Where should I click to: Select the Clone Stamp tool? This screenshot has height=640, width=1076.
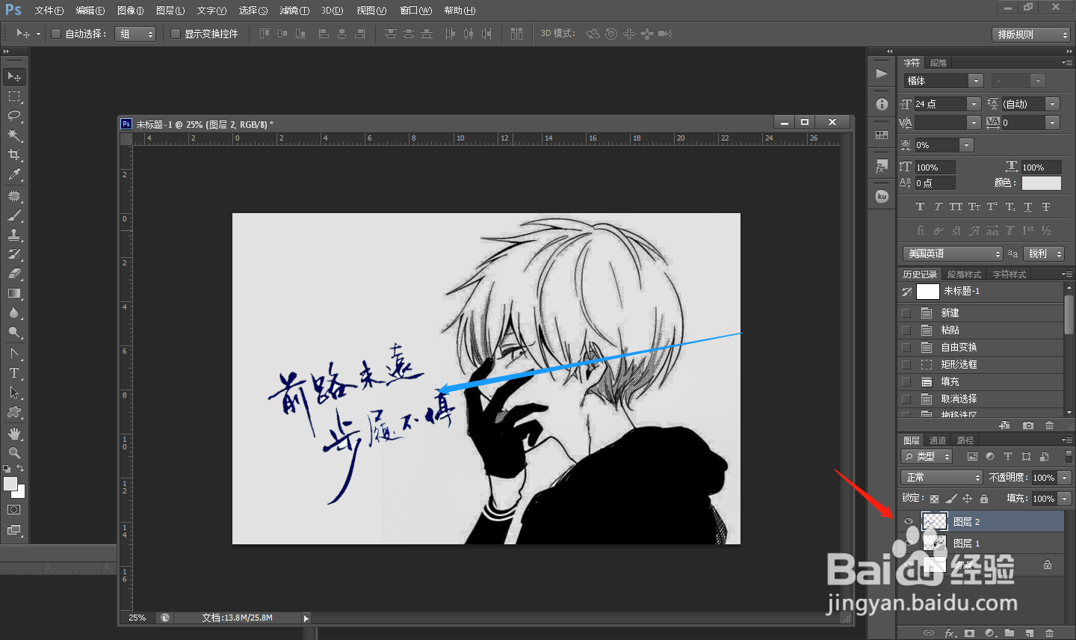tap(14, 235)
